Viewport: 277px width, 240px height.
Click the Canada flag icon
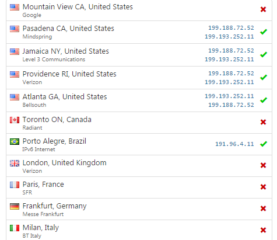15,120
